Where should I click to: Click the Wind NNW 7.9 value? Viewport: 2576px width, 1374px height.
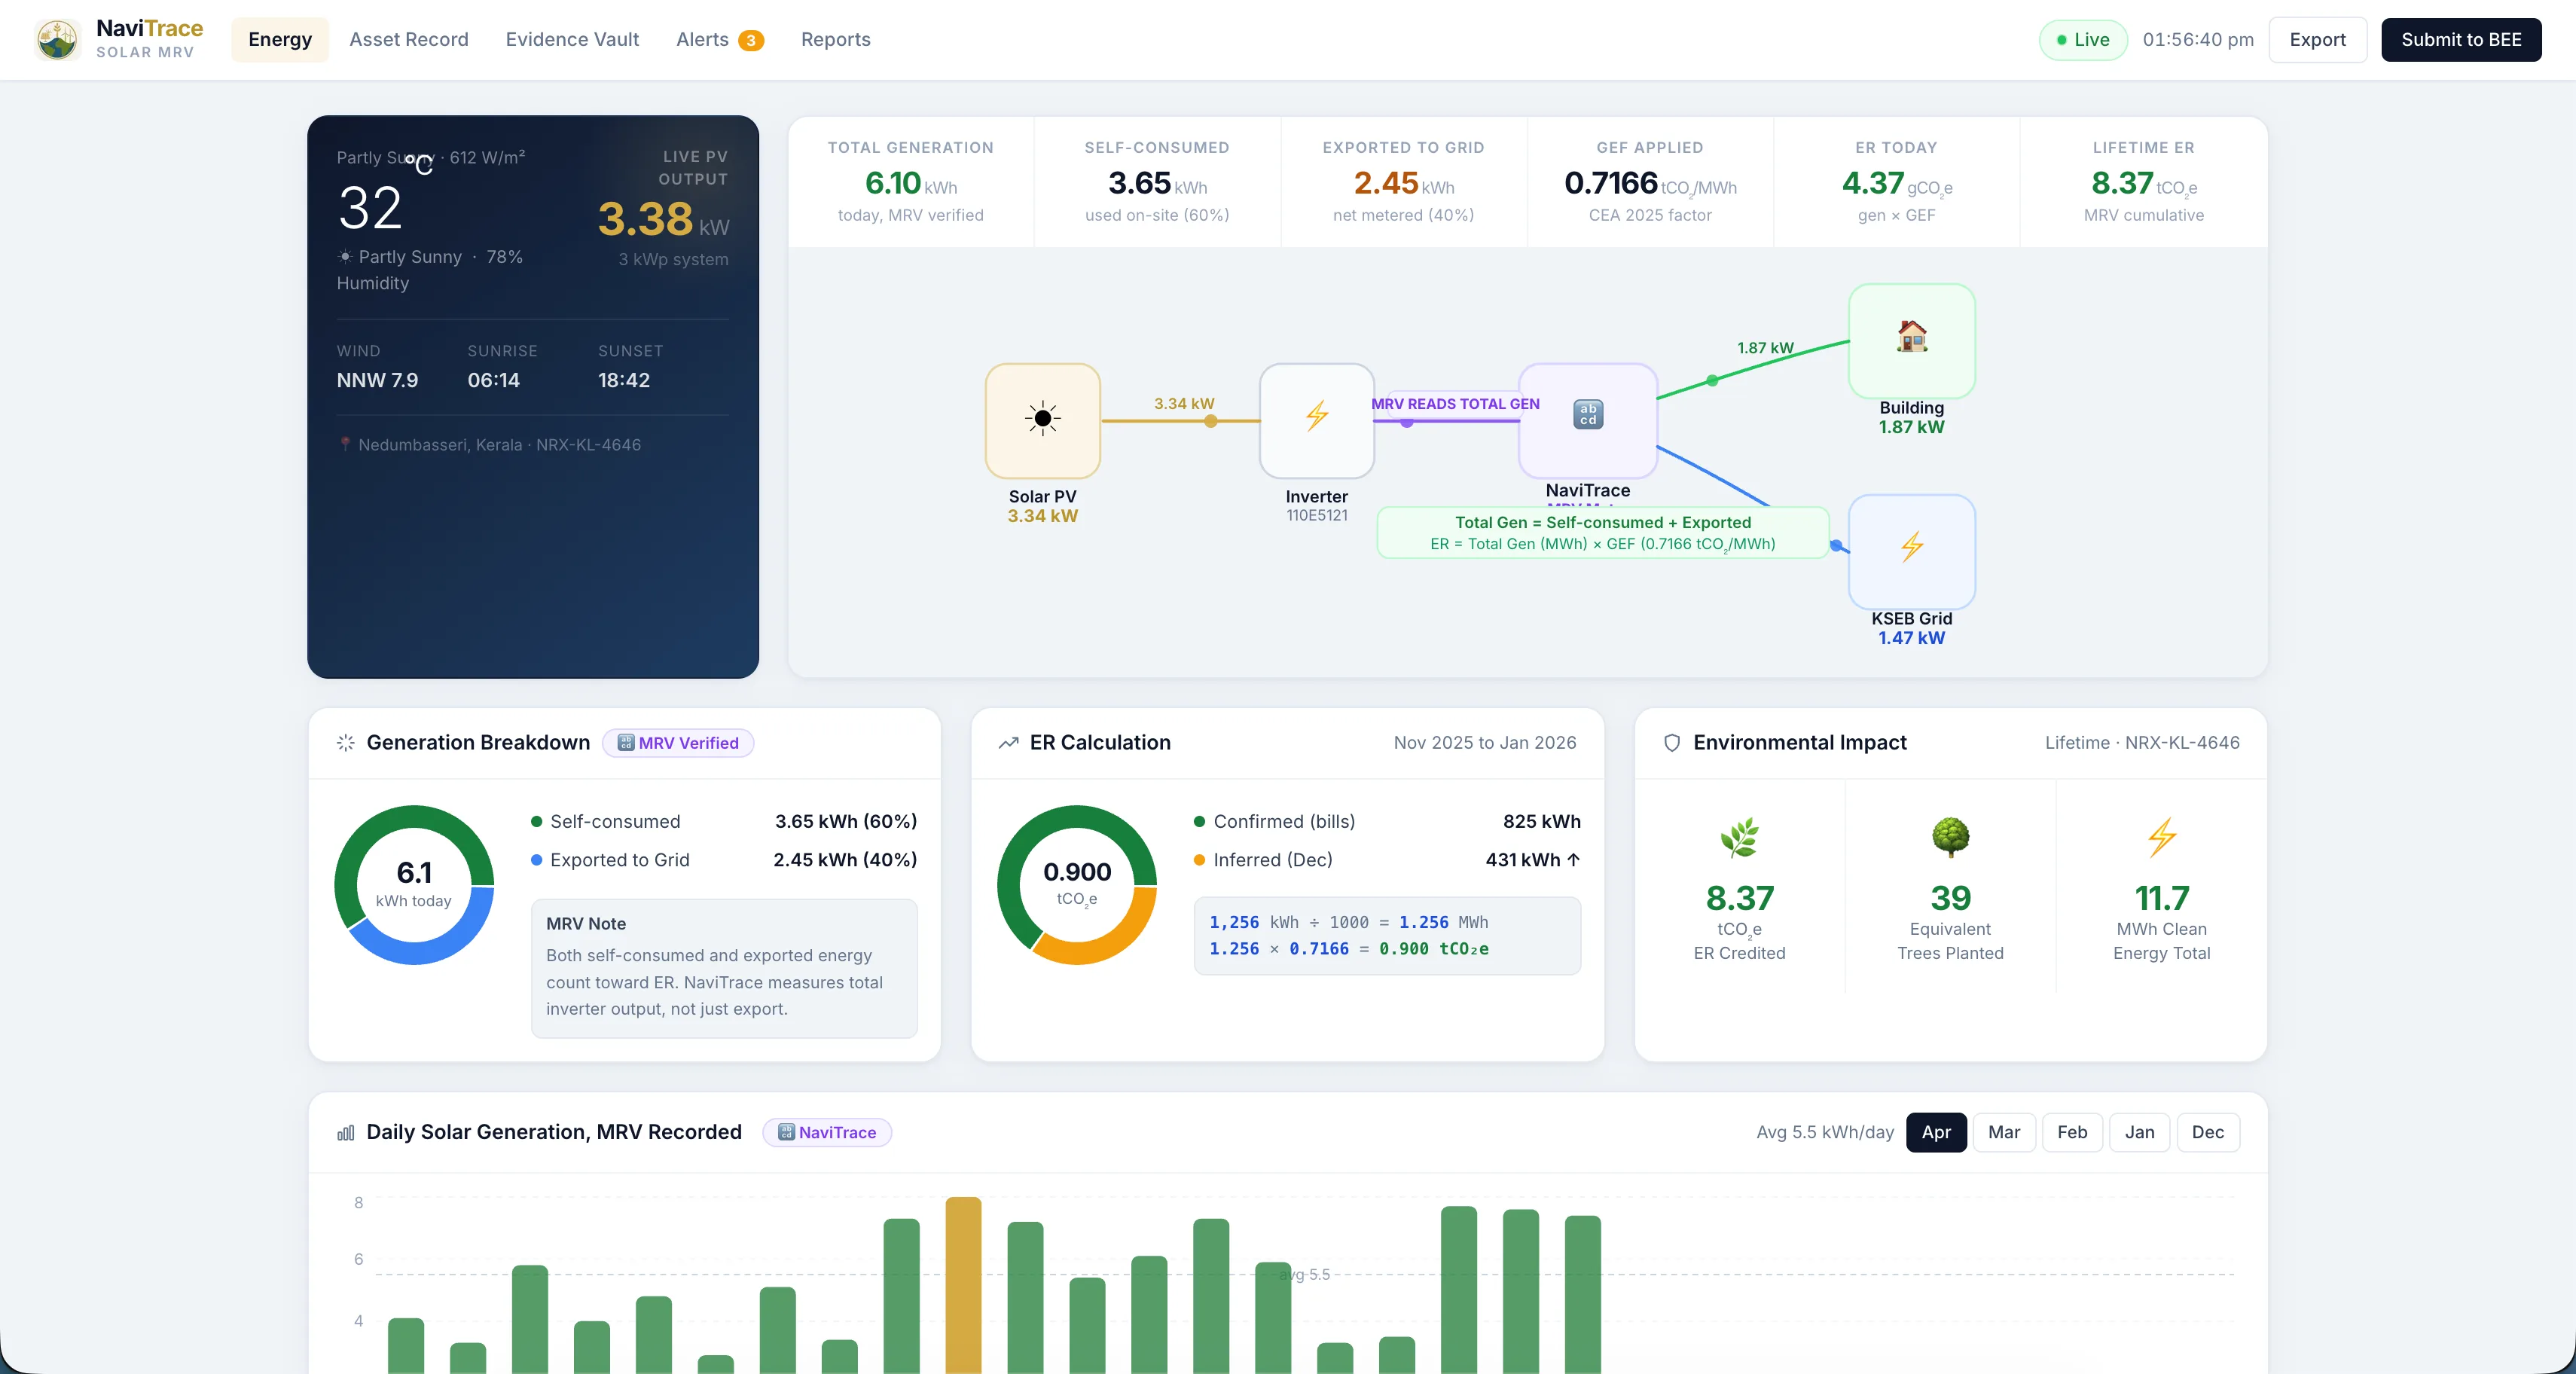point(377,380)
